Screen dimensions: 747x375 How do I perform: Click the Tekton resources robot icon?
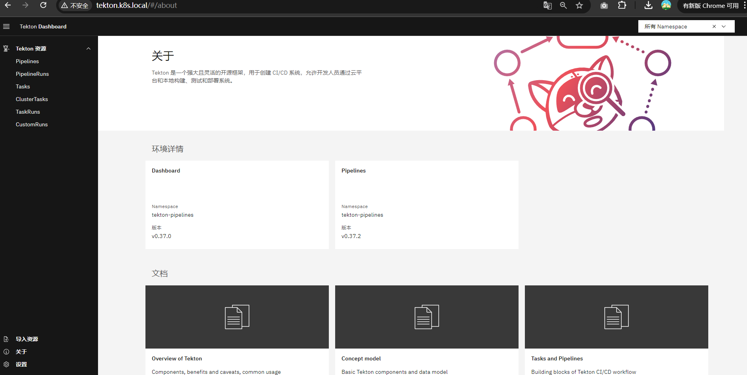(x=6, y=49)
